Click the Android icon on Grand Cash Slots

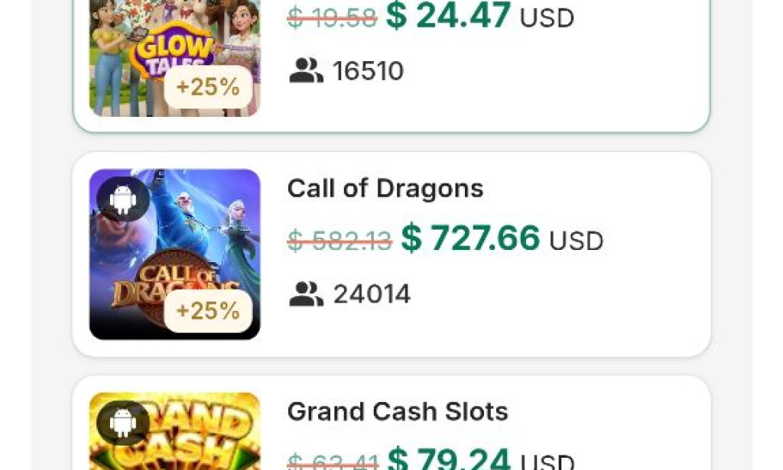(122, 423)
